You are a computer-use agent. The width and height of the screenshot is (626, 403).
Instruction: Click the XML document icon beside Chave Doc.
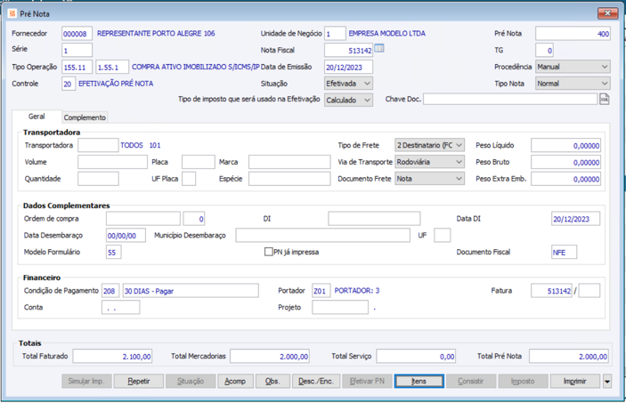click(x=605, y=99)
